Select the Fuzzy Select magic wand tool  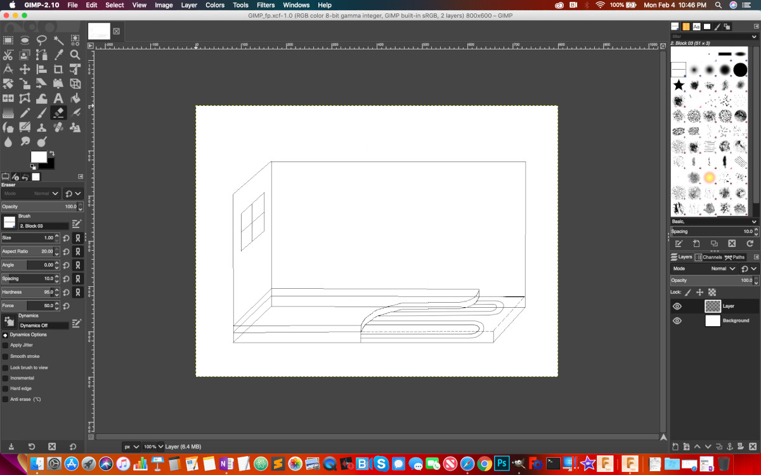tap(58, 40)
